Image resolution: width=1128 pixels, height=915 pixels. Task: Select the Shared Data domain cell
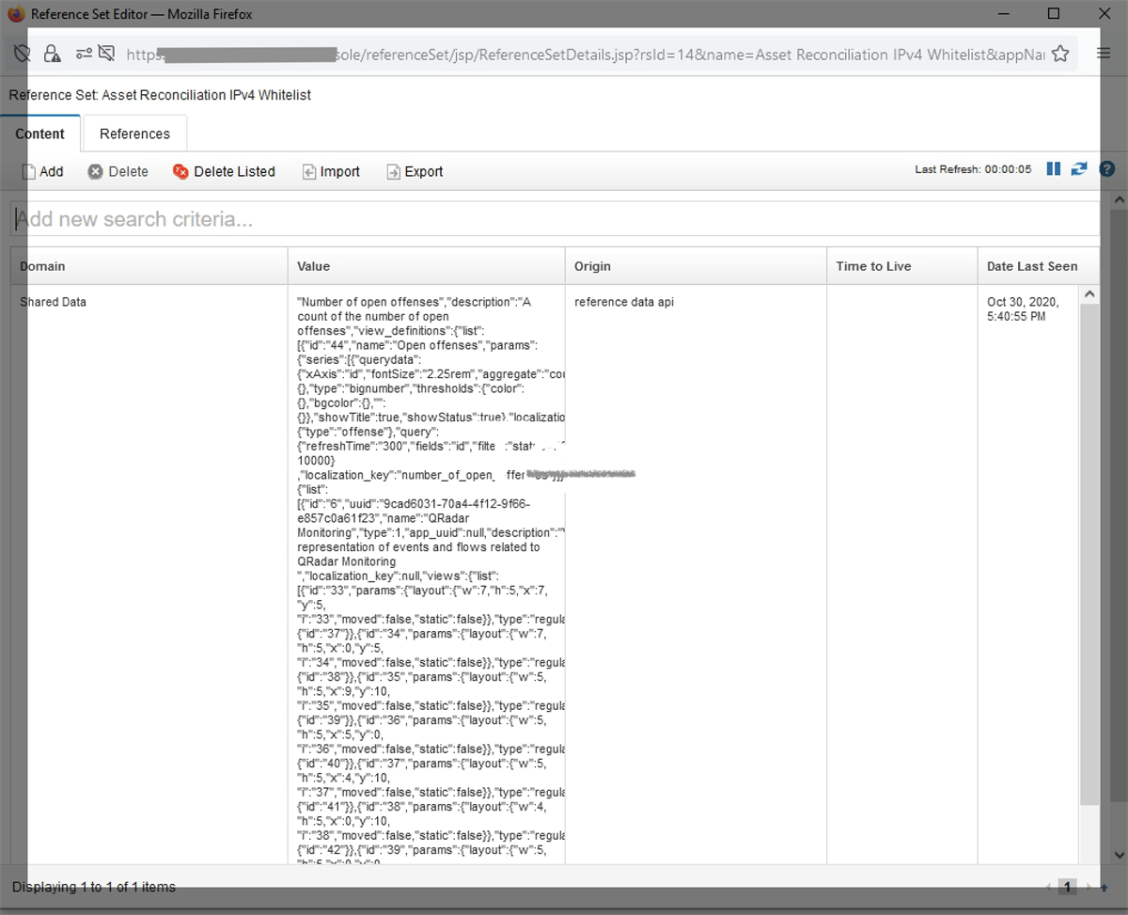pos(53,302)
